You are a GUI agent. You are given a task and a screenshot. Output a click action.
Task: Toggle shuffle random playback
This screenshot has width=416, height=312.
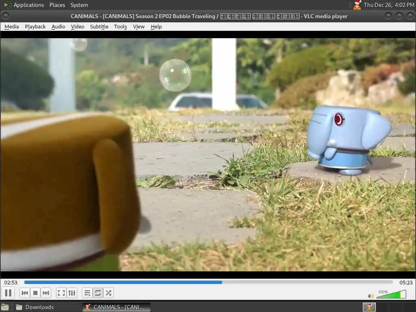[x=108, y=293]
